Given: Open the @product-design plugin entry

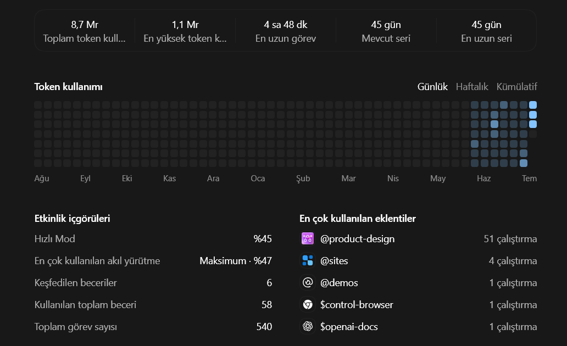Looking at the screenshot, I should [418, 238].
